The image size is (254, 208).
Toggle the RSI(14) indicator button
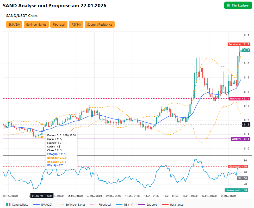[x=76, y=25]
